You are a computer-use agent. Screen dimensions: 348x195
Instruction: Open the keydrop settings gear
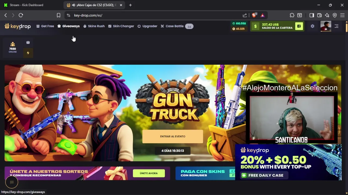[x=312, y=26]
